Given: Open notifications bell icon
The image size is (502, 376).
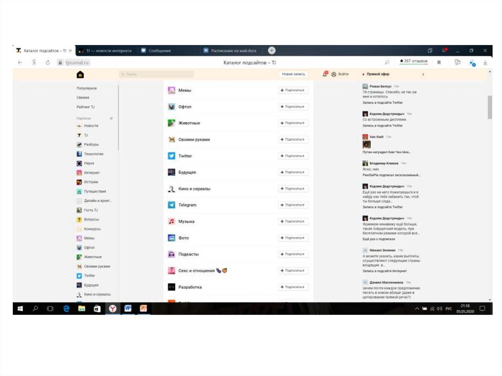Looking at the screenshot, I should click(325, 74).
